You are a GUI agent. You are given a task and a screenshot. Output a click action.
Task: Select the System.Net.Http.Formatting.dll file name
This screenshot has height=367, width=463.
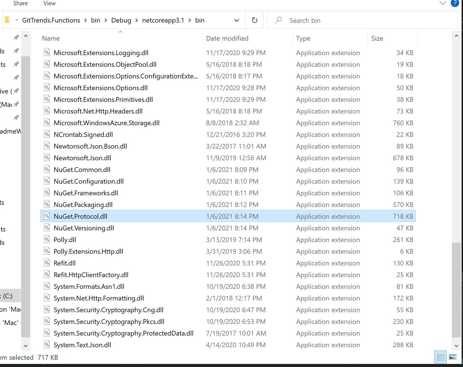(99, 298)
